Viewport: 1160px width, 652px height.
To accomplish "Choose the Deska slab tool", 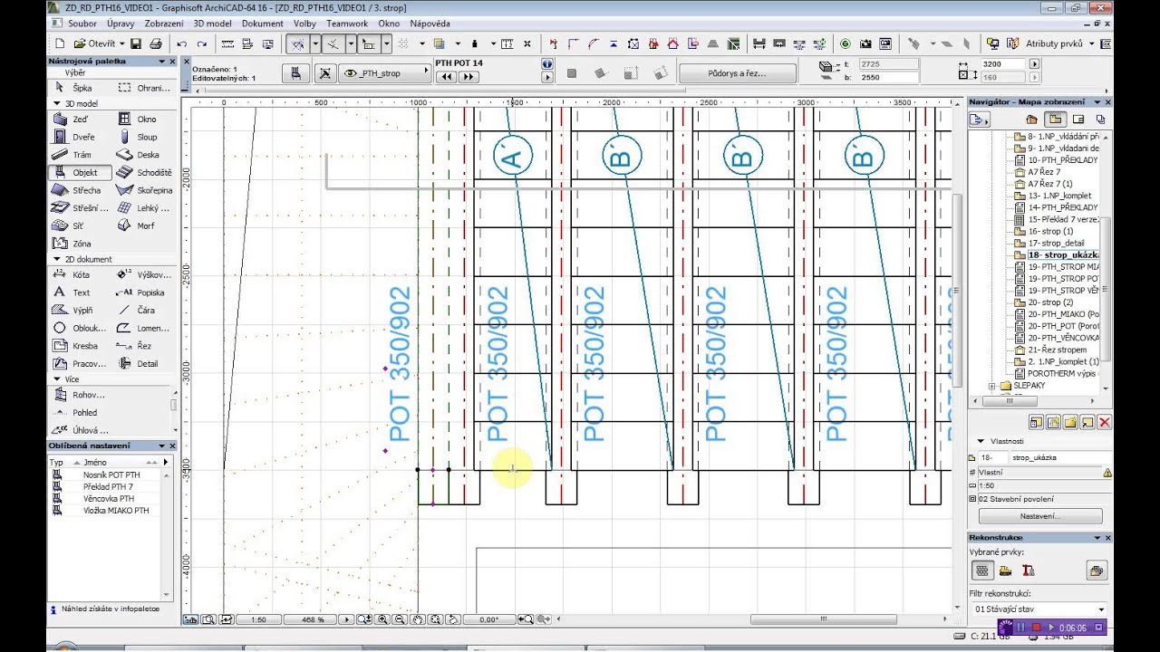I will click(140, 155).
